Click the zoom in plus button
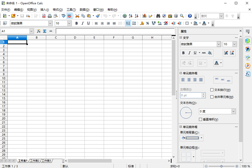Viewport: 252px width, 168px height. (237, 166)
